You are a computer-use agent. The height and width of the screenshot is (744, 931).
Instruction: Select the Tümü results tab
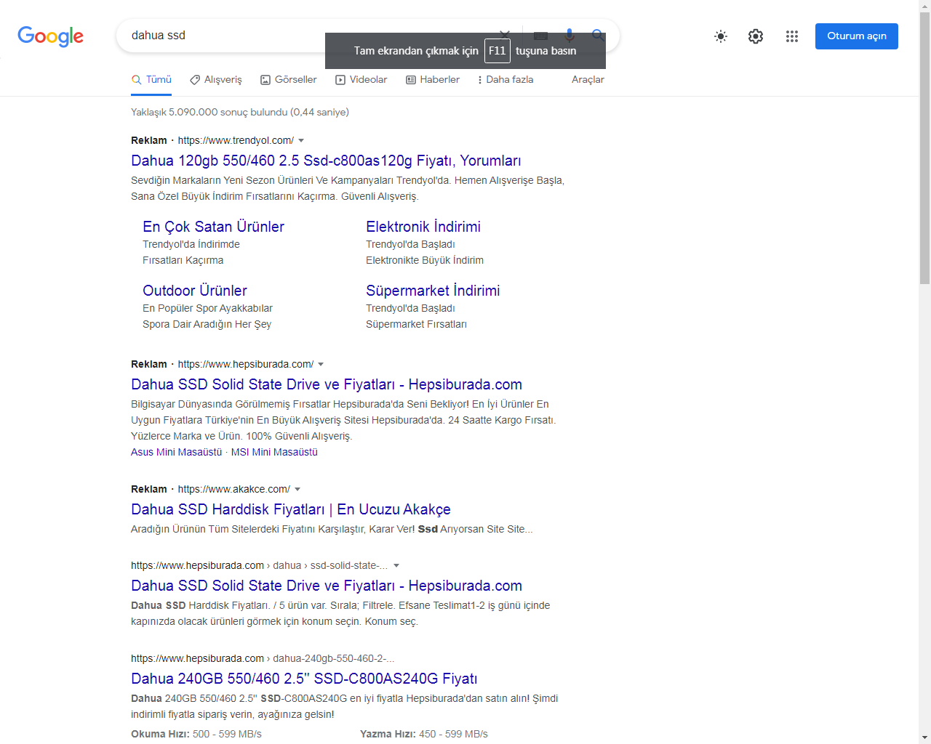(x=151, y=80)
